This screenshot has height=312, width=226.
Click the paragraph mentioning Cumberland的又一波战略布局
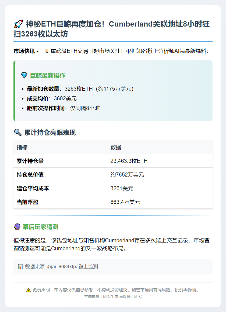point(111,245)
